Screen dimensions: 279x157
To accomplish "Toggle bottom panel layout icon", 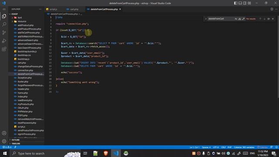I will [x=240, y=3].
